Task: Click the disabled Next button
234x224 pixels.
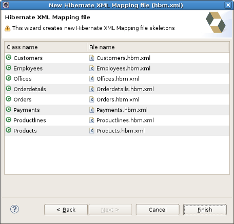Action: click(110, 210)
